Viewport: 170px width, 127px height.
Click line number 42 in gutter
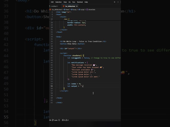pos(52,56)
